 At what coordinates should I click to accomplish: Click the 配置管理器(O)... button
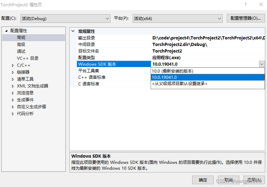246,18
